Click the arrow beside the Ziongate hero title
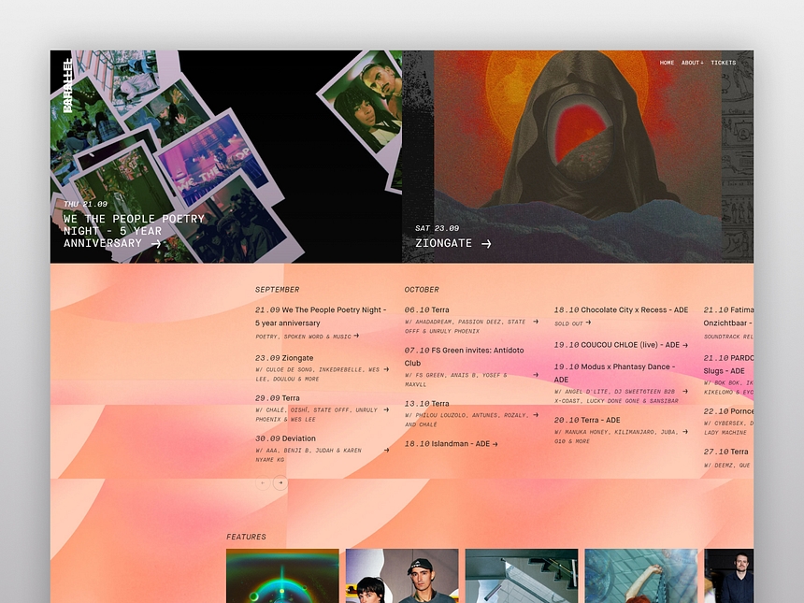This screenshot has width=804, height=603. tap(486, 244)
